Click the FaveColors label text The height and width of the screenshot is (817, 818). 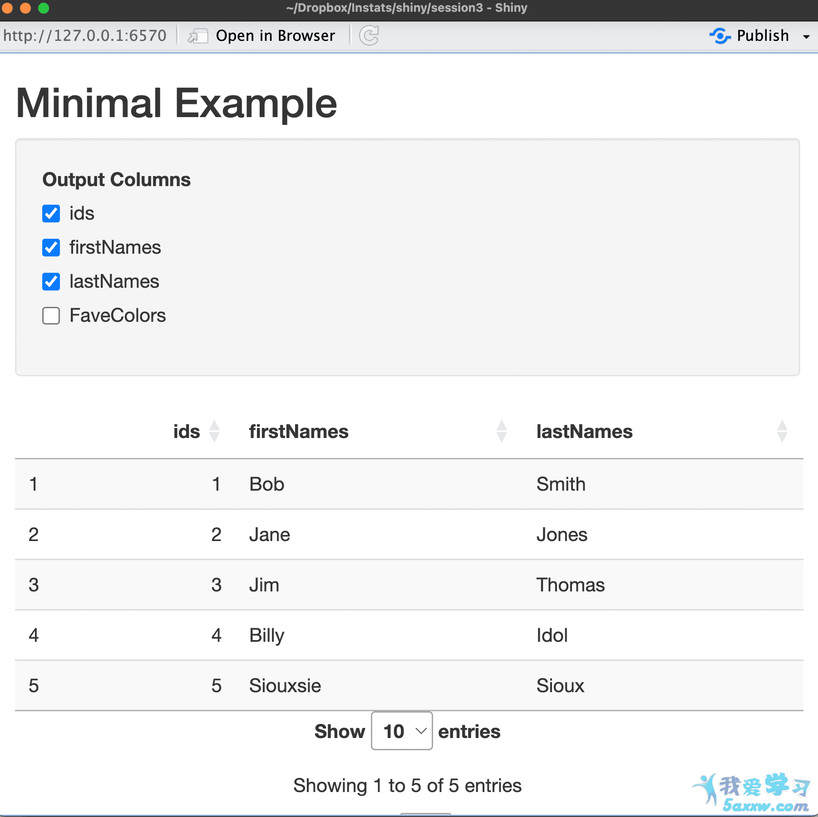tap(118, 315)
